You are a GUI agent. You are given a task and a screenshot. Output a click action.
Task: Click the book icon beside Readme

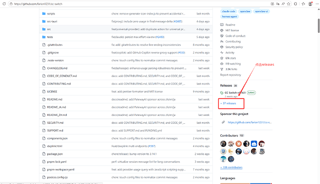pos(222,25)
